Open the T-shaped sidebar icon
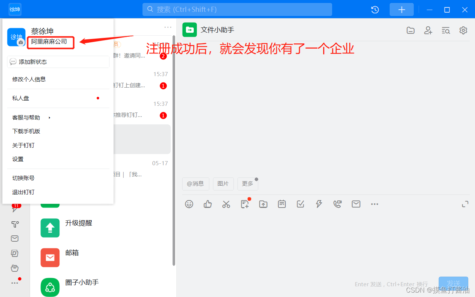The height and width of the screenshot is (297, 475). pyautogui.click(x=15, y=224)
